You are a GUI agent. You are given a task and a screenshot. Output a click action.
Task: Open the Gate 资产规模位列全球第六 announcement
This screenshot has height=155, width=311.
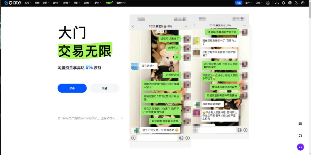pyautogui.click(x=90, y=118)
